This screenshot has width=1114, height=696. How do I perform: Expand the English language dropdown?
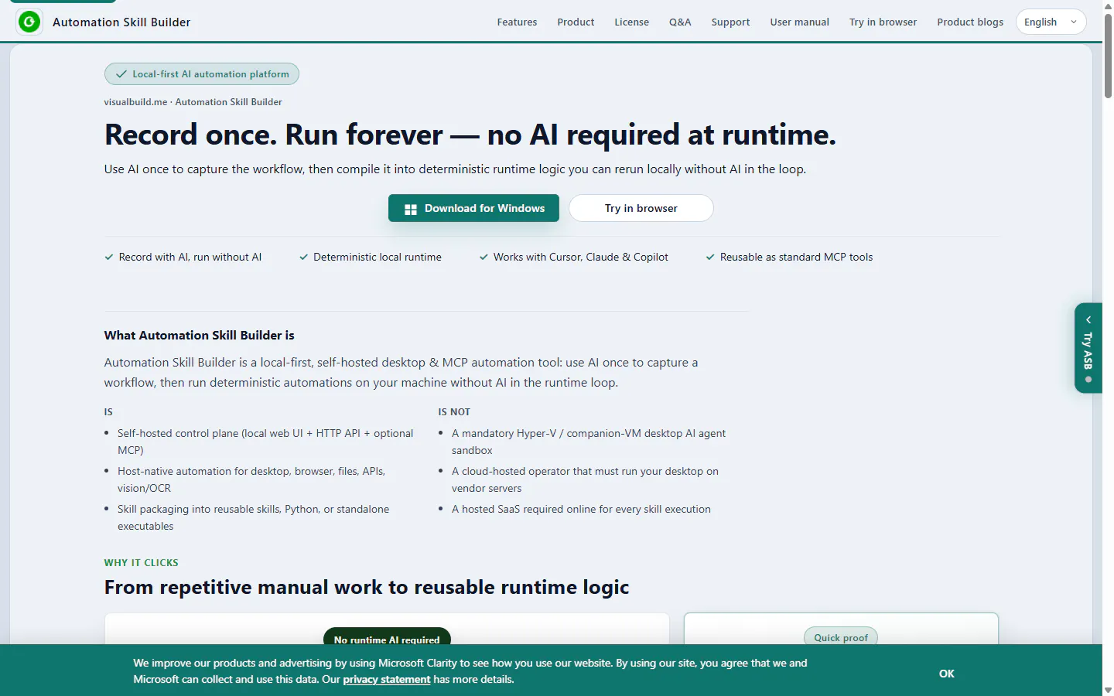click(1051, 22)
